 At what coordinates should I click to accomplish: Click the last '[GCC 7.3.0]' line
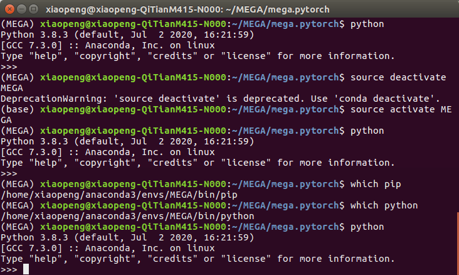pyautogui.click(x=108, y=249)
